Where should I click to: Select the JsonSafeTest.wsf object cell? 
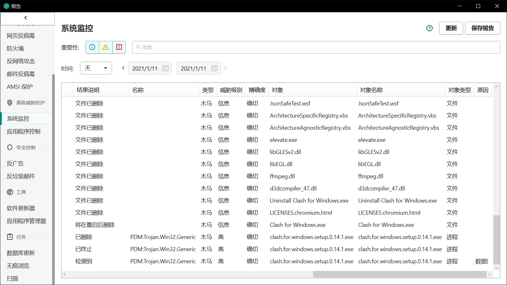tap(290, 104)
